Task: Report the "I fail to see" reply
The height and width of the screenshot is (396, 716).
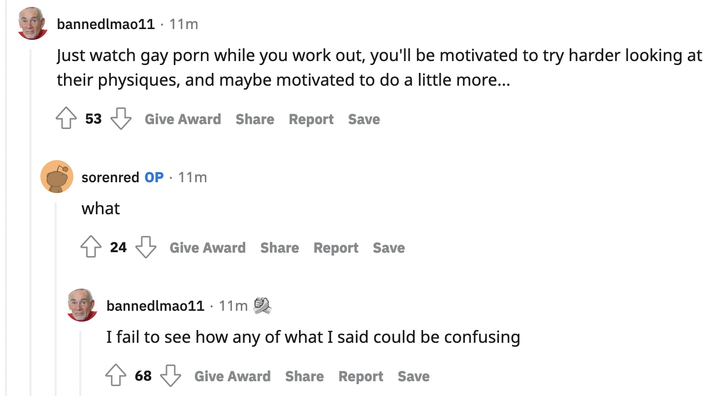Action: tap(360, 376)
